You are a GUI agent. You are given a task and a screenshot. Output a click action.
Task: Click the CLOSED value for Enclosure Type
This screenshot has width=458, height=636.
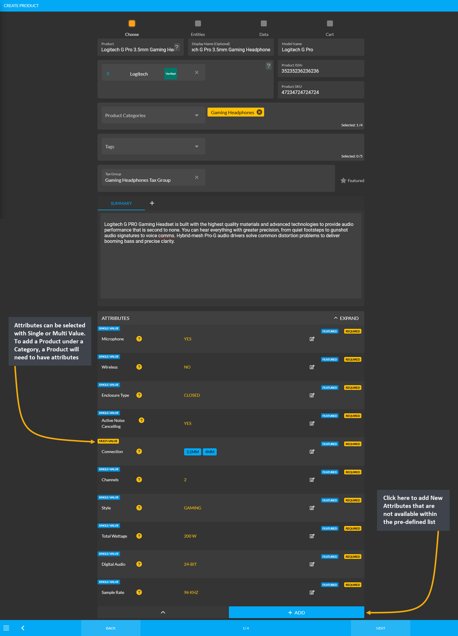tap(192, 395)
